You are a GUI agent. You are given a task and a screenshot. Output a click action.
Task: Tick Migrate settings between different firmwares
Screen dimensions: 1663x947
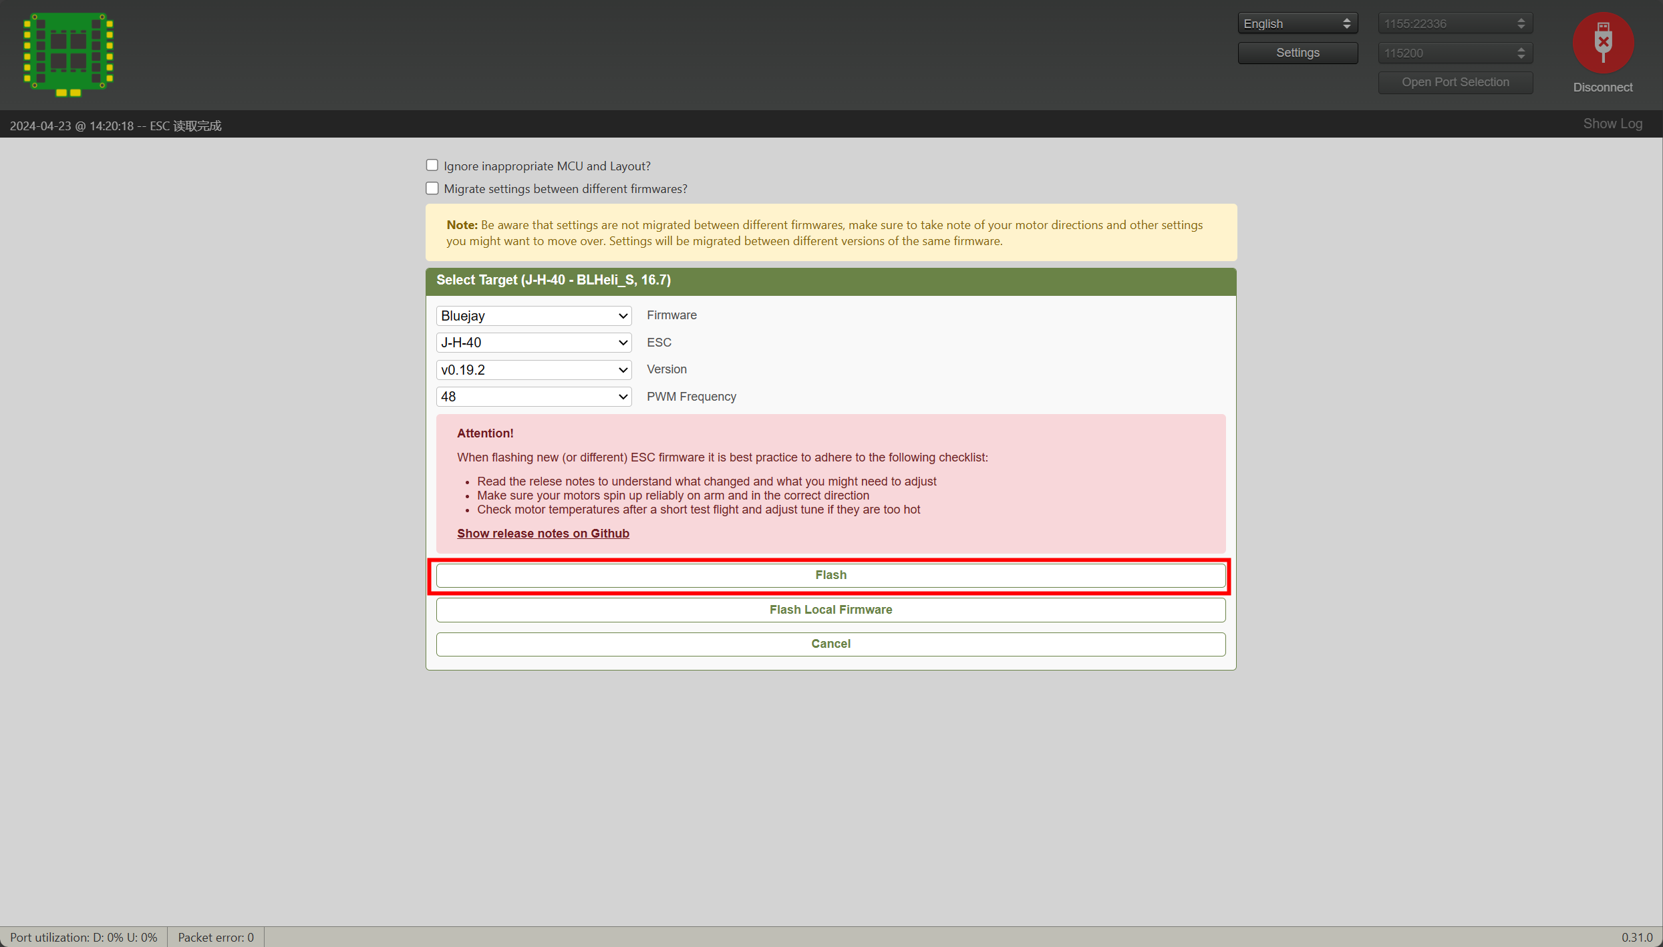click(x=432, y=188)
